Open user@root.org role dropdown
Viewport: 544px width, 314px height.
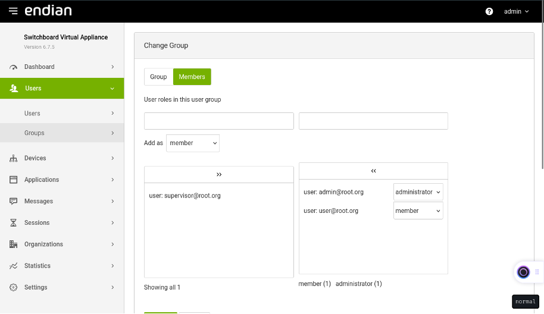click(418, 211)
